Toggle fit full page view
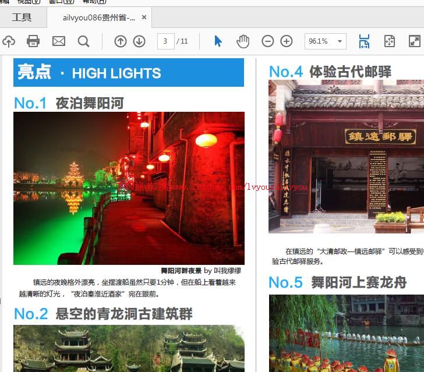This screenshot has height=372, width=424. pyautogui.click(x=390, y=41)
